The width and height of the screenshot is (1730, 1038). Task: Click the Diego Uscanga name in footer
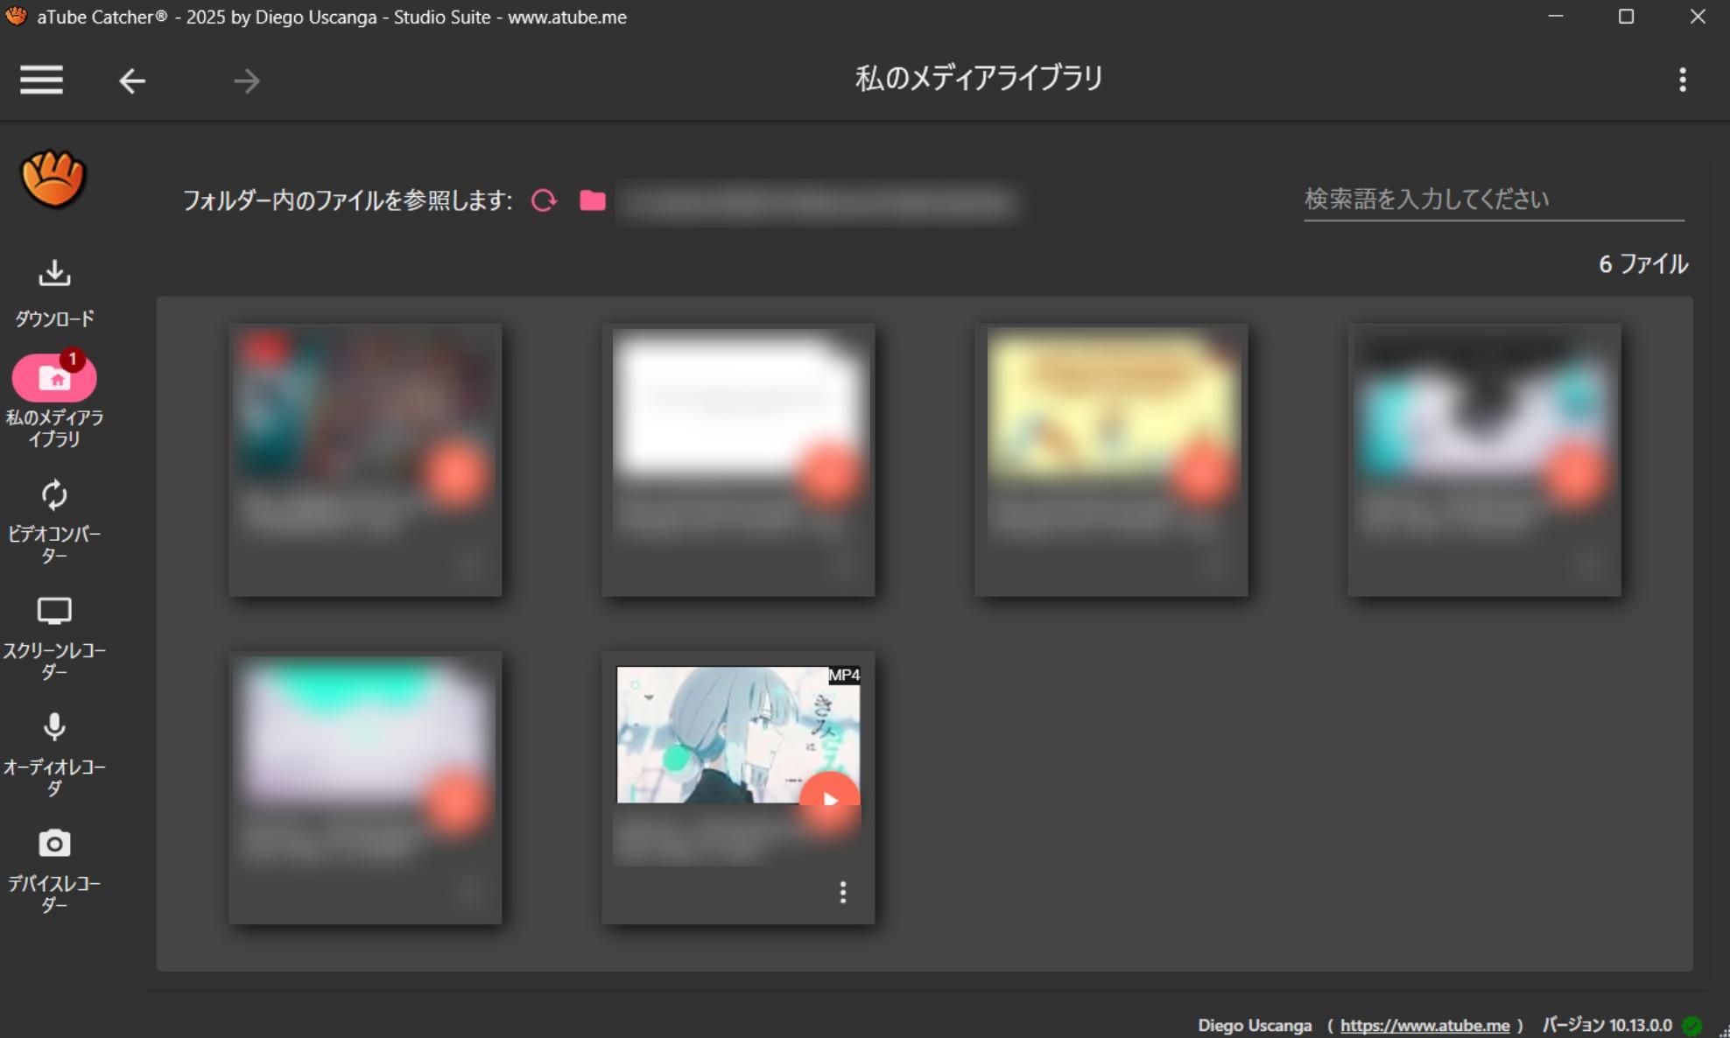pos(1255,1025)
